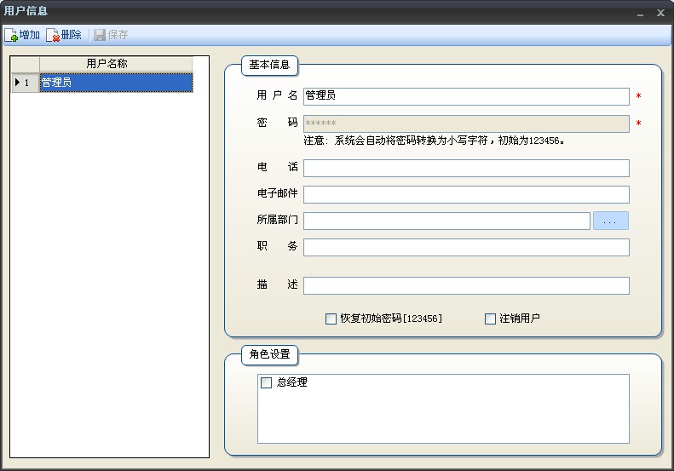Select the 职务 input field
The height and width of the screenshot is (471, 674).
(466, 247)
